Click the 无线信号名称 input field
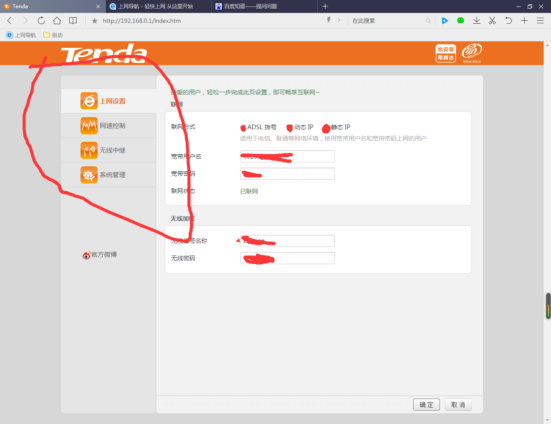The width and height of the screenshot is (551, 424). pyautogui.click(x=287, y=241)
